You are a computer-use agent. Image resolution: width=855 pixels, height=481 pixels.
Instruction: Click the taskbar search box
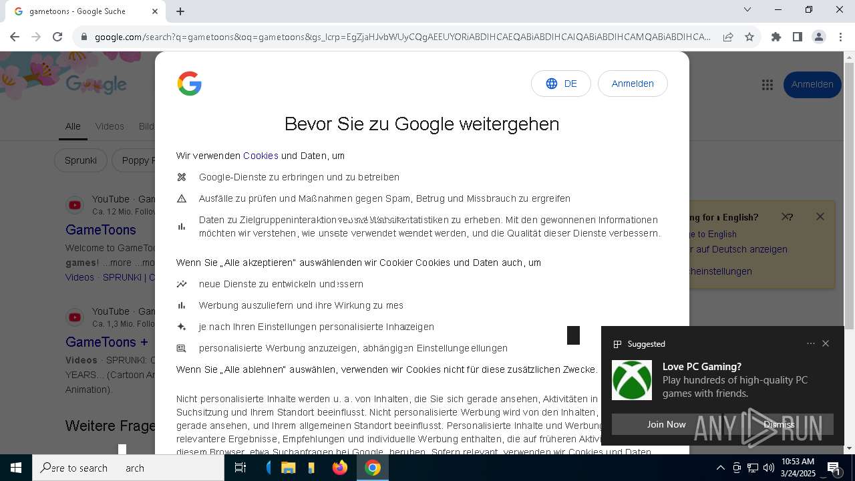[128, 468]
